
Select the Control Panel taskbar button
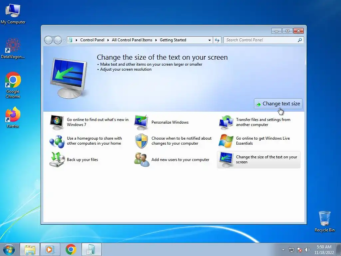[91, 249]
